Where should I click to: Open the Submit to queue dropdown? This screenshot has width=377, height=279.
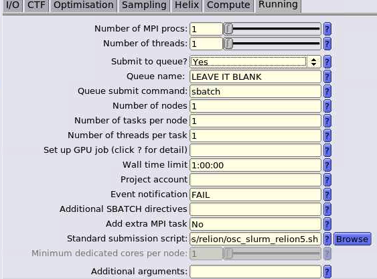pyautogui.click(x=255, y=62)
